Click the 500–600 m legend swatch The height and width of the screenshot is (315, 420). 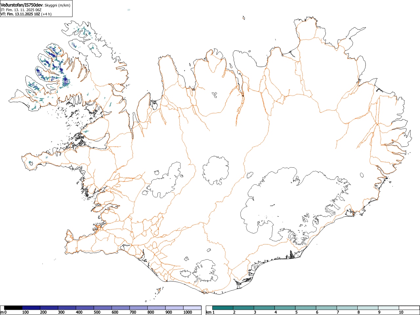tap(103, 308)
